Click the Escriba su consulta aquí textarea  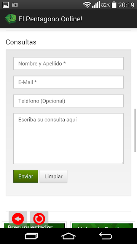pyautogui.click(x=68, y=138)
